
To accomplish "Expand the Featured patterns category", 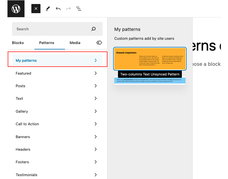I will tap(57, 73).
